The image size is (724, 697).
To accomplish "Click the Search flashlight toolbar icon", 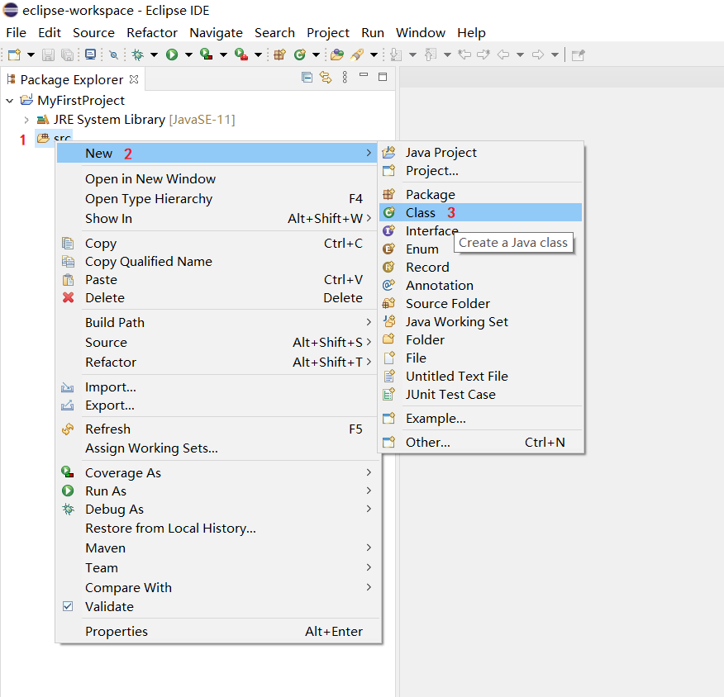I will point(357,55).
